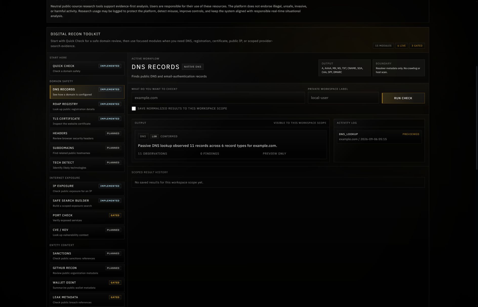Select the Headers planned module
This screenshot has width=478, height=307.
click(x=87, y=136)
